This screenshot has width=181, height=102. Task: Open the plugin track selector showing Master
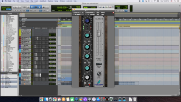[x=77, y=12]
